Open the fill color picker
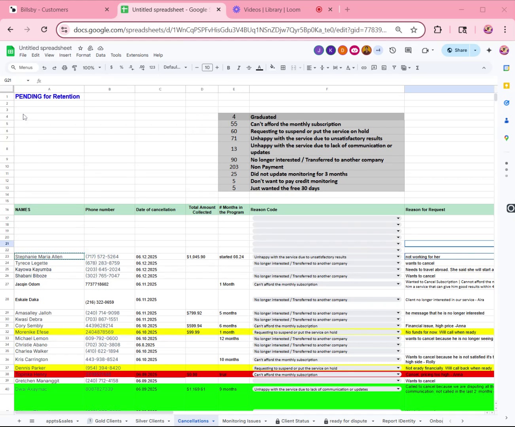 coord(272,68)
